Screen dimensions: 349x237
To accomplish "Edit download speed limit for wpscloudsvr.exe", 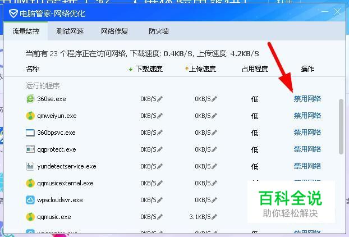I will (160, 200).
